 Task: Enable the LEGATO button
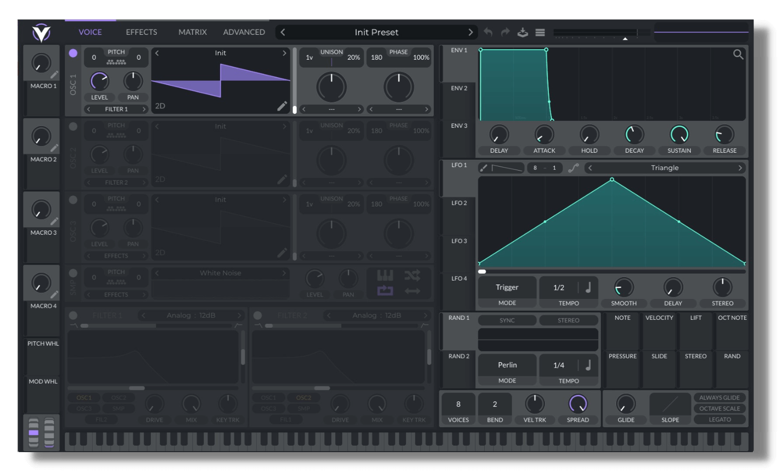(x=719, y=419)
